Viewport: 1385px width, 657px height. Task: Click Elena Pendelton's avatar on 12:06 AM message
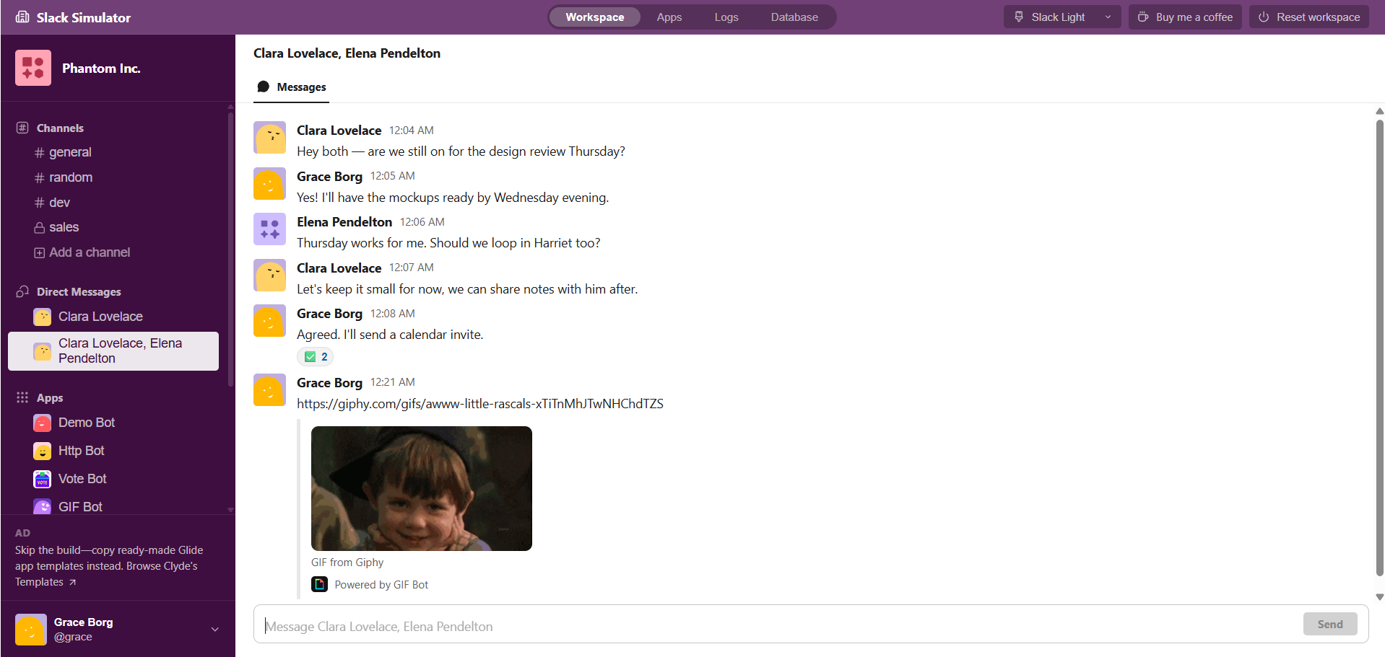[x=269, y=229]
